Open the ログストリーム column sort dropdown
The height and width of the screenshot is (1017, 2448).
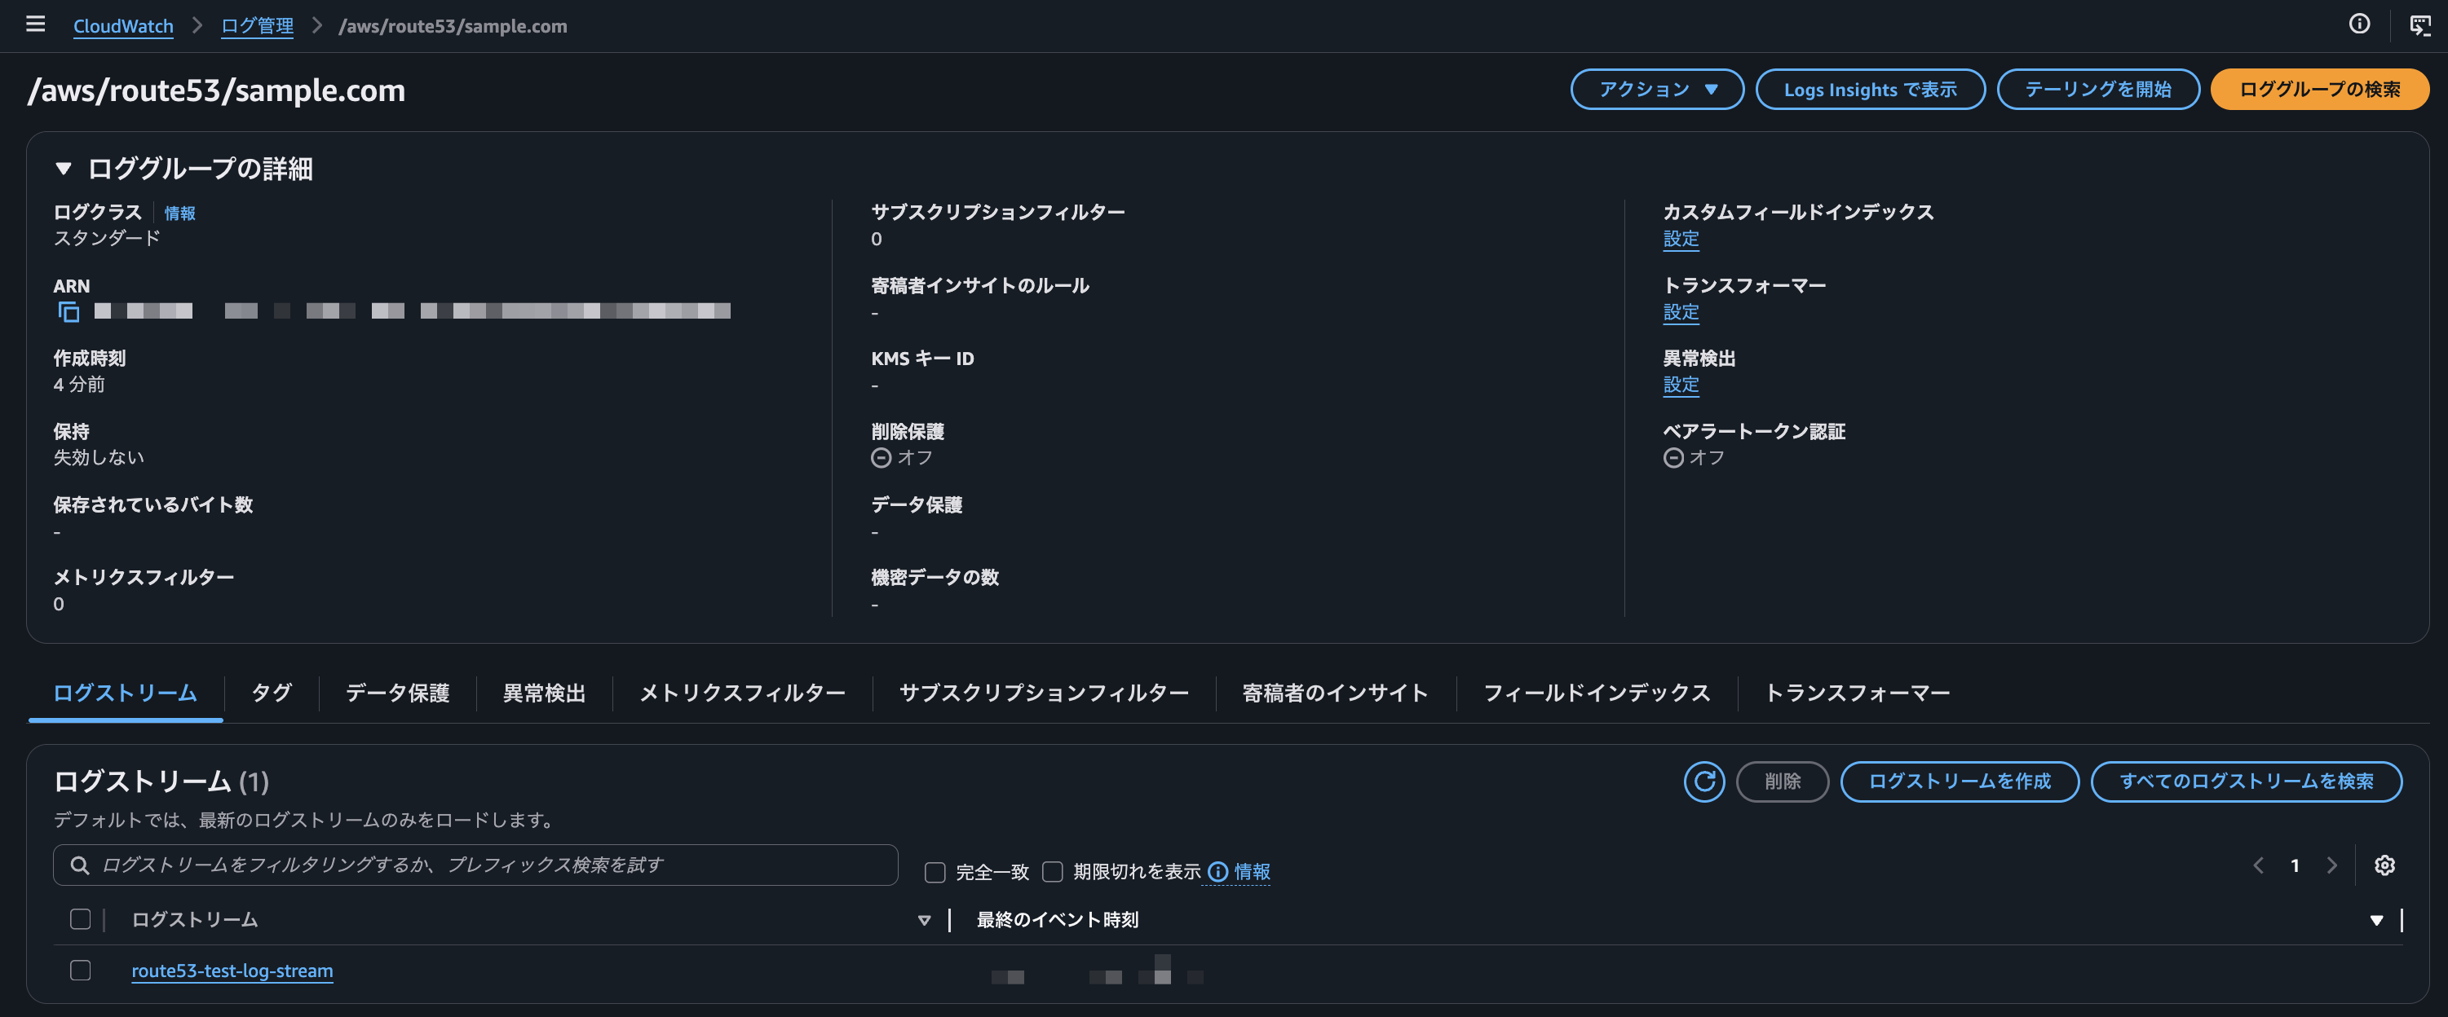click(x=923, y=919)
